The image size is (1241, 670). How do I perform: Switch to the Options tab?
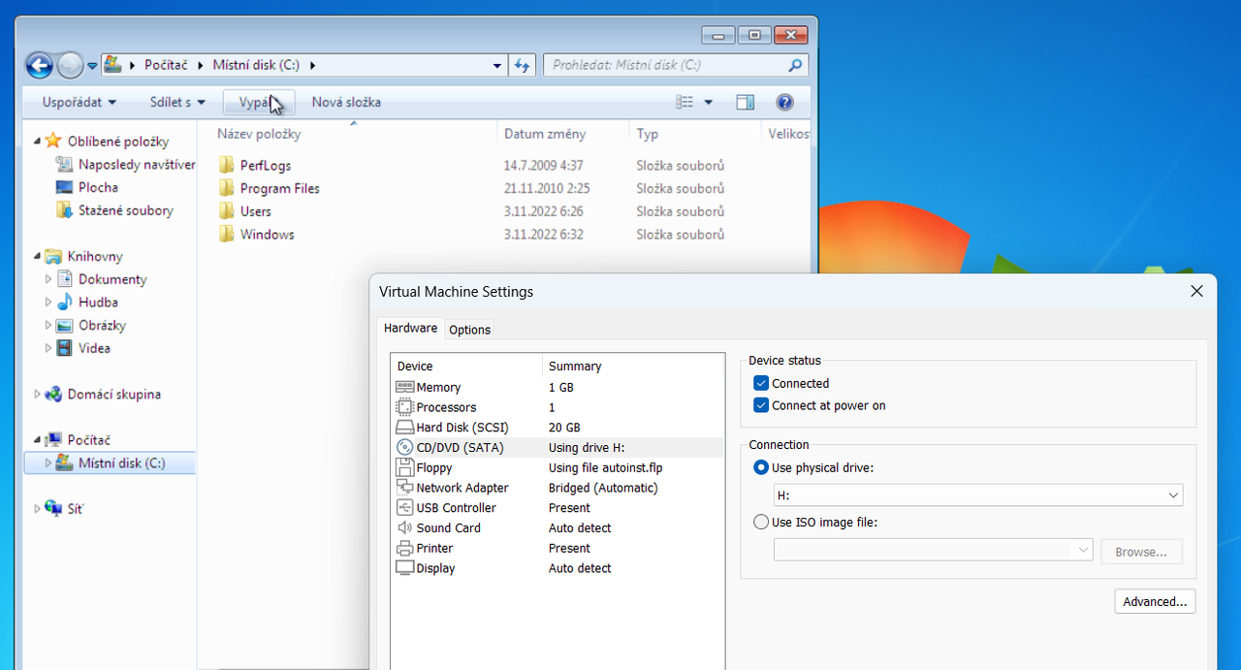pyautogui.click(x=470, y=330)
